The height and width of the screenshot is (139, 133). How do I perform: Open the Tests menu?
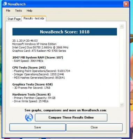point(18,11)
